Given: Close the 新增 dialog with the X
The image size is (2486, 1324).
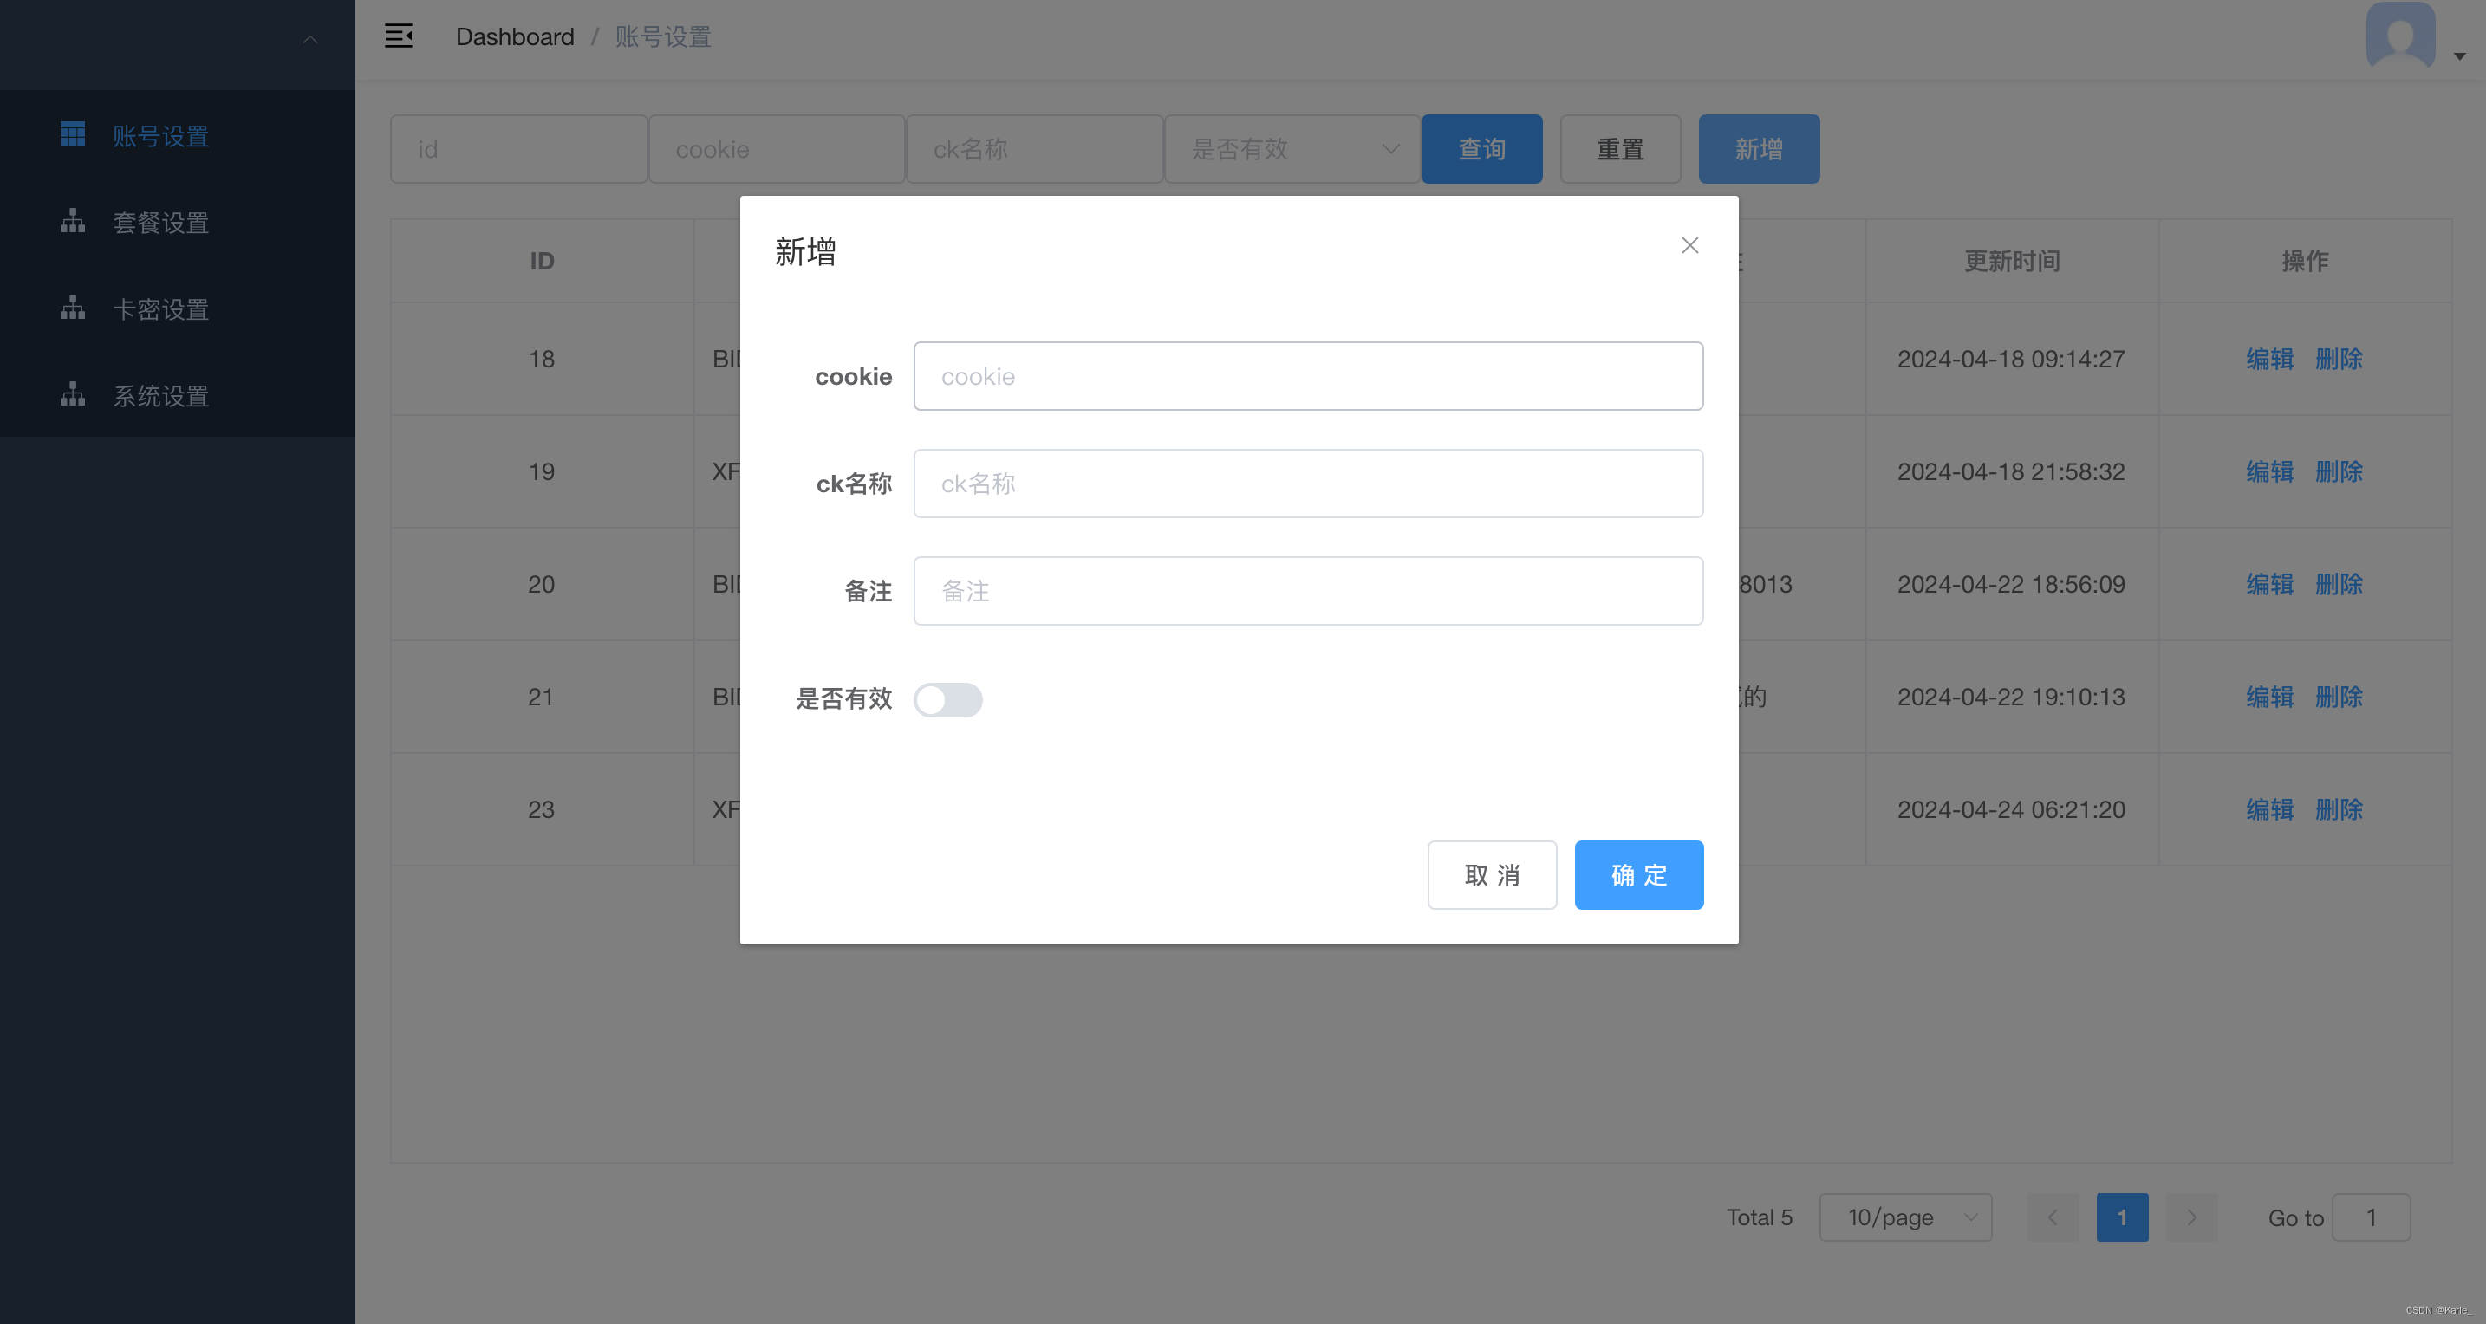Looking at the screenshot, I should [x=1689, y=245].
